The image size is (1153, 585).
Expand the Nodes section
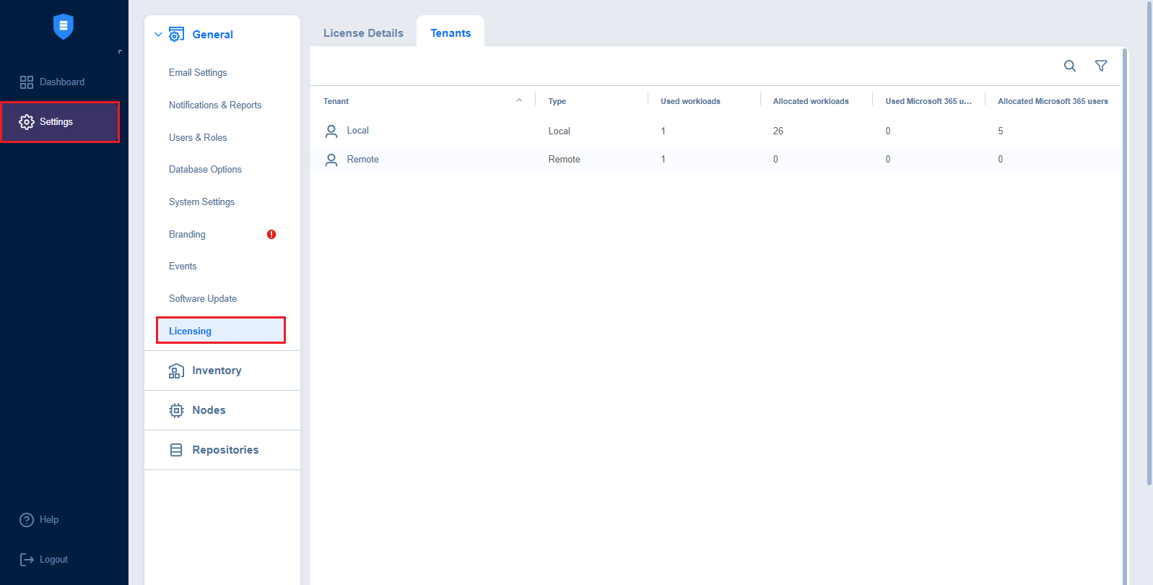209,410
